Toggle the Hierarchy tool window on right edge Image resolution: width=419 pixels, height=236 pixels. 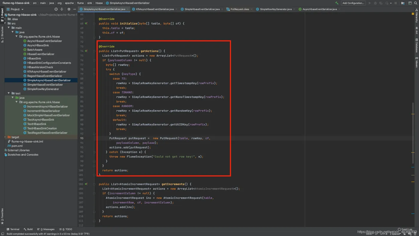tap(417, 16)
